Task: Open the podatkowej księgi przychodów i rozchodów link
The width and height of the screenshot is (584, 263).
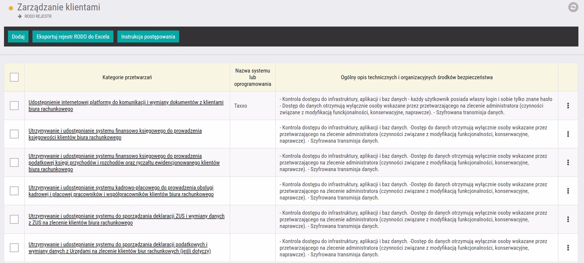Action: pyautogui.click(x=124, y=162)
